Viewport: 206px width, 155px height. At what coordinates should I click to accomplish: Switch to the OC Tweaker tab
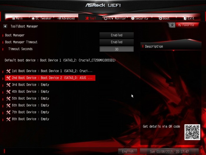[41, 18]
